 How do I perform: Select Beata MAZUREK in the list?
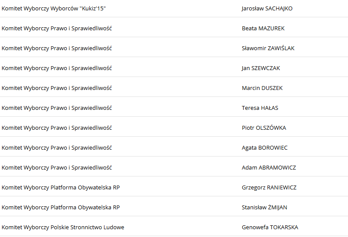(x=263, y=29)
